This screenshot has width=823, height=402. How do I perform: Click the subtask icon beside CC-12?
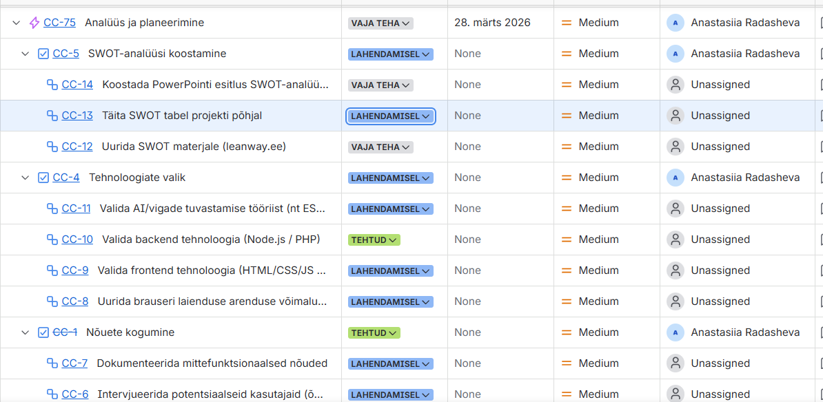[52, 147]
